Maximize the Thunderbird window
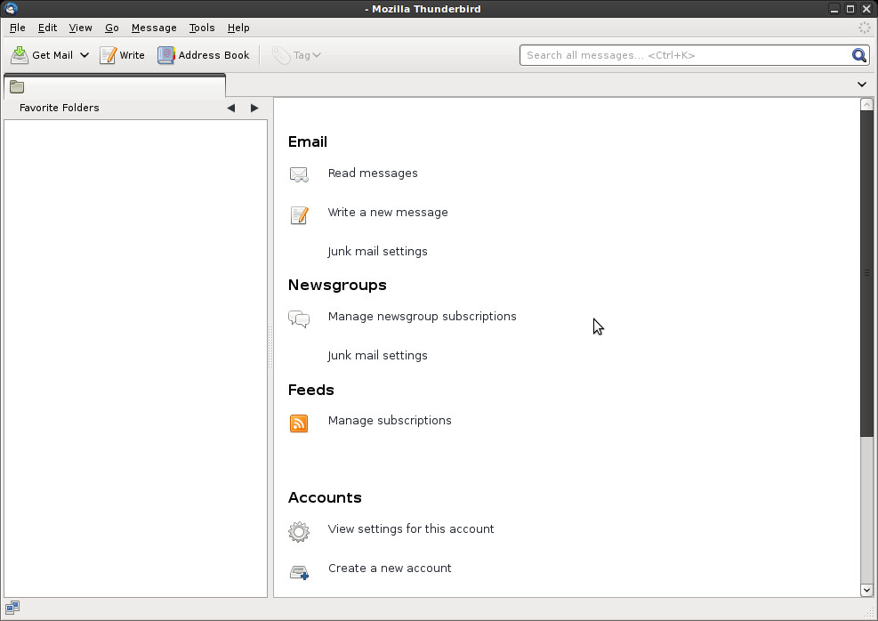The width and height of the screenshot is (878, 621). (x=850, y=9)
